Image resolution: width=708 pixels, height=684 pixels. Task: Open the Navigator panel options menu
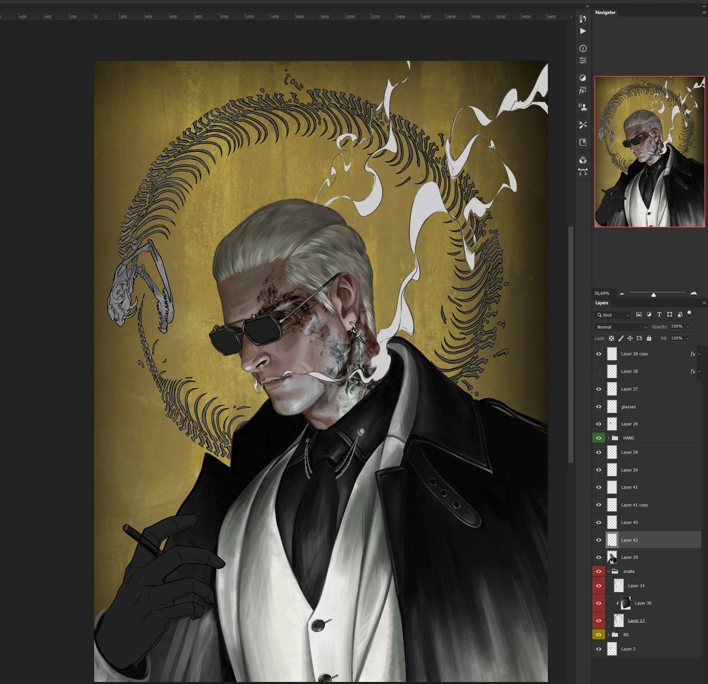[704, 12]
